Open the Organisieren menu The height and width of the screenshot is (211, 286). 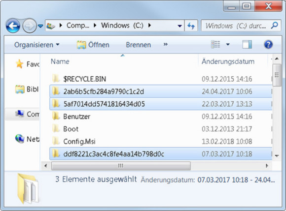(37, 45)
